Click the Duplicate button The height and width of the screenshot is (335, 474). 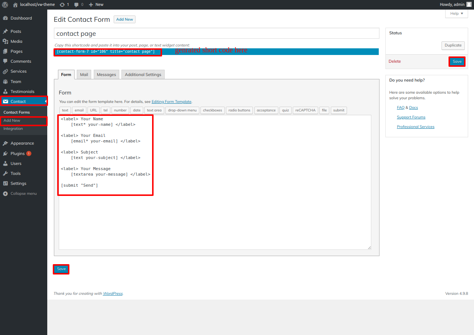point(453,45)
